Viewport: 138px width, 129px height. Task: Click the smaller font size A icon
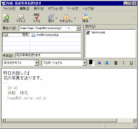click(99, 63)
